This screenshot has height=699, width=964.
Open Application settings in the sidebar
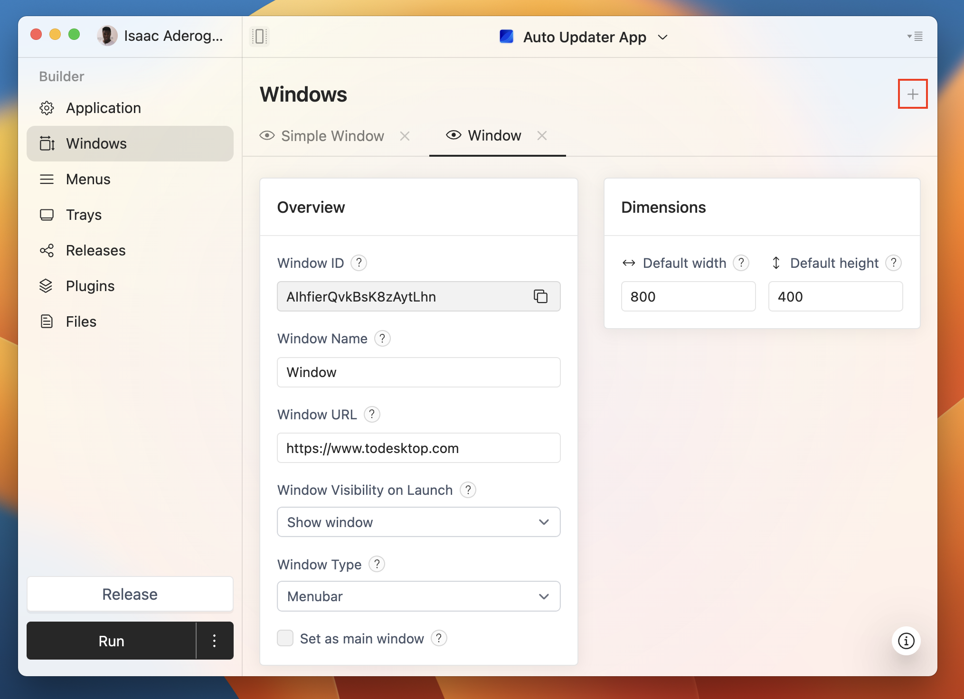click(103, 108)
